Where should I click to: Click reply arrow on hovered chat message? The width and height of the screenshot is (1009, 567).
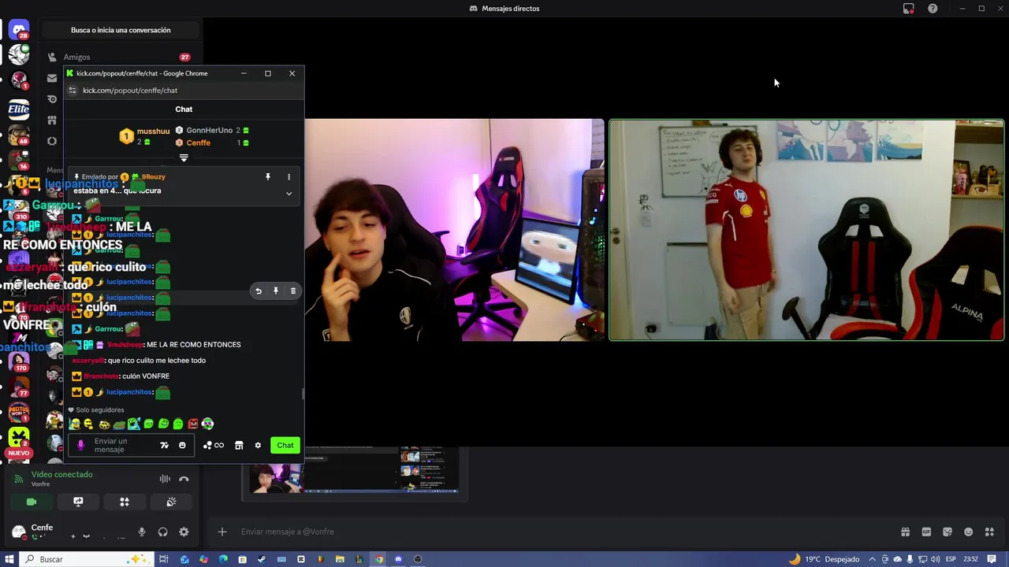pos(258,291)
